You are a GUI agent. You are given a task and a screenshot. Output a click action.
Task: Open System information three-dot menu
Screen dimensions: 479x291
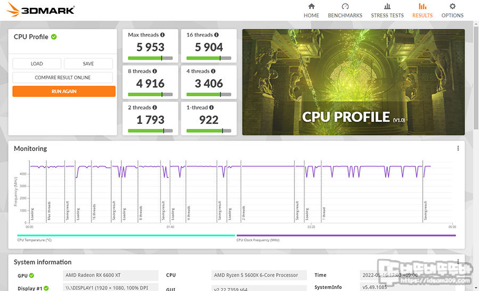point(458,262)
